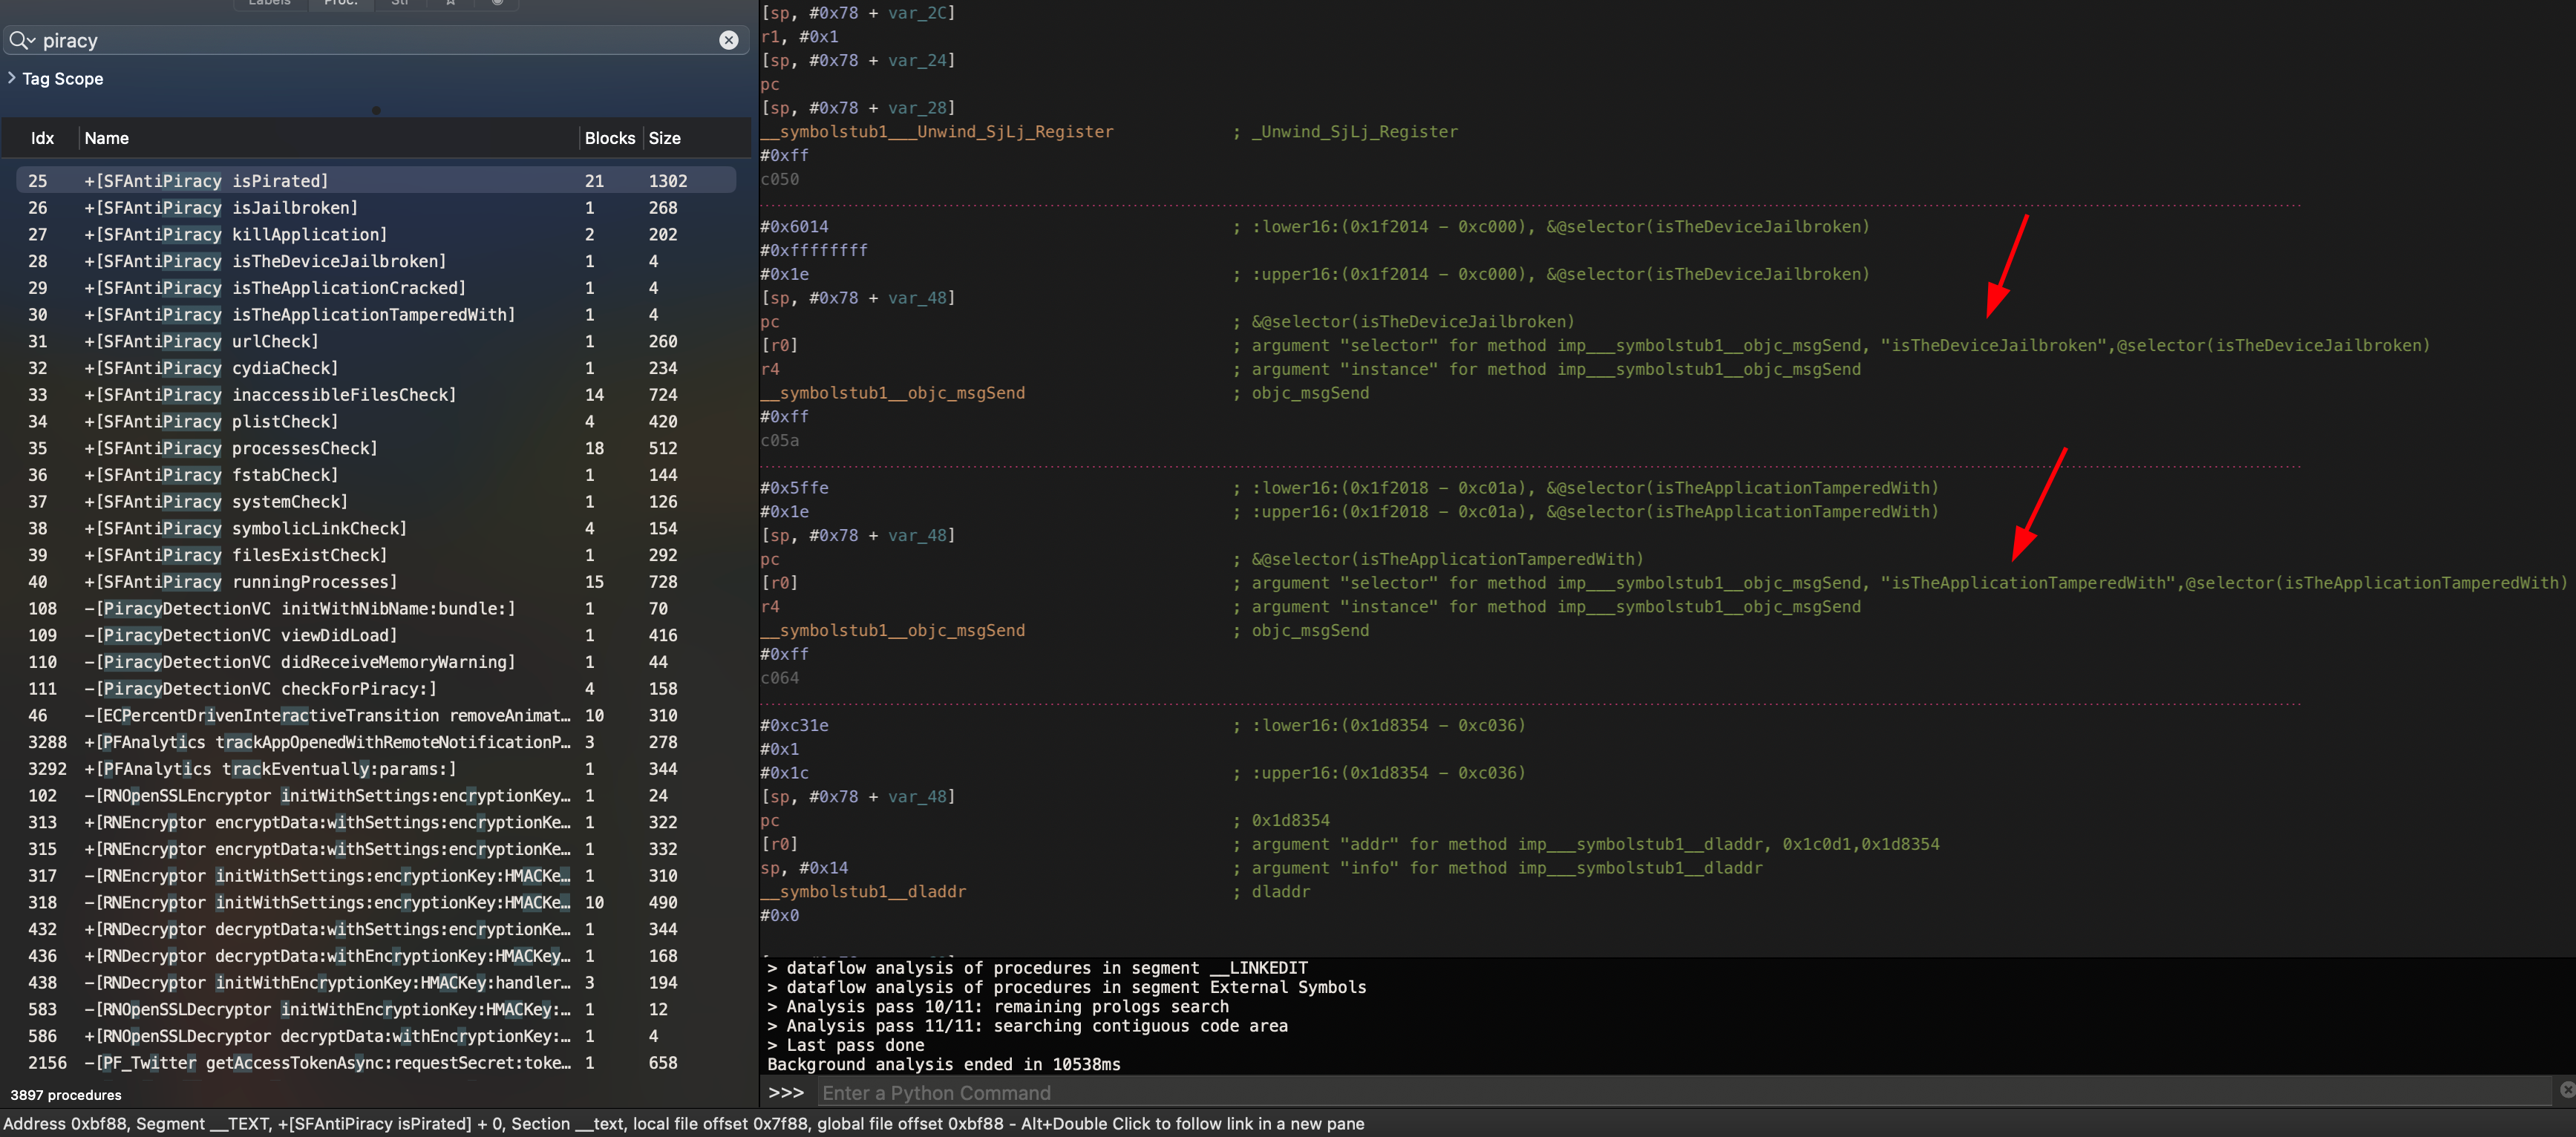Click '3897 procedures' count label
This screenshot has height=1137, width=2576.
tap(66, 1095)
